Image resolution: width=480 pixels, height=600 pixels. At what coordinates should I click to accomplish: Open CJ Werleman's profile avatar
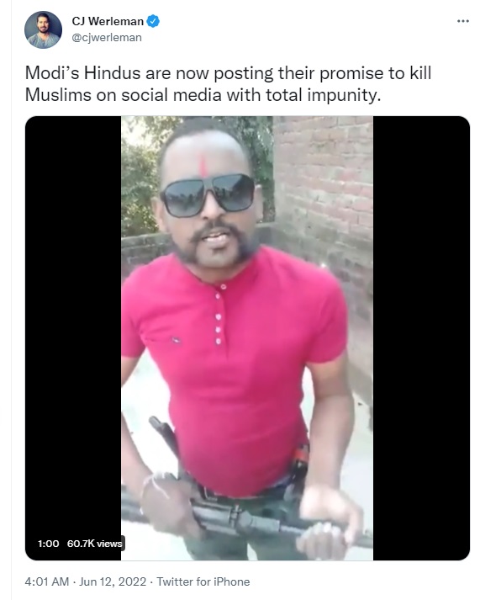click(x=43, y=29)
